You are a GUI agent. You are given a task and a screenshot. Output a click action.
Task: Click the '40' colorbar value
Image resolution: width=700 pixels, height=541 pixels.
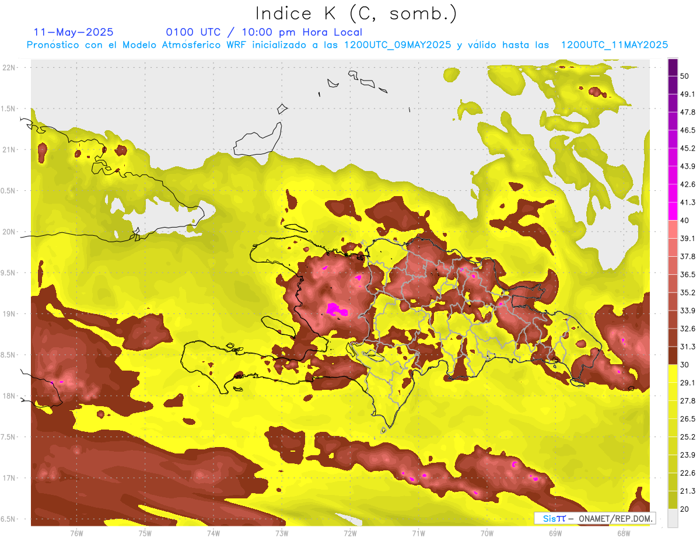click(685, 221)
